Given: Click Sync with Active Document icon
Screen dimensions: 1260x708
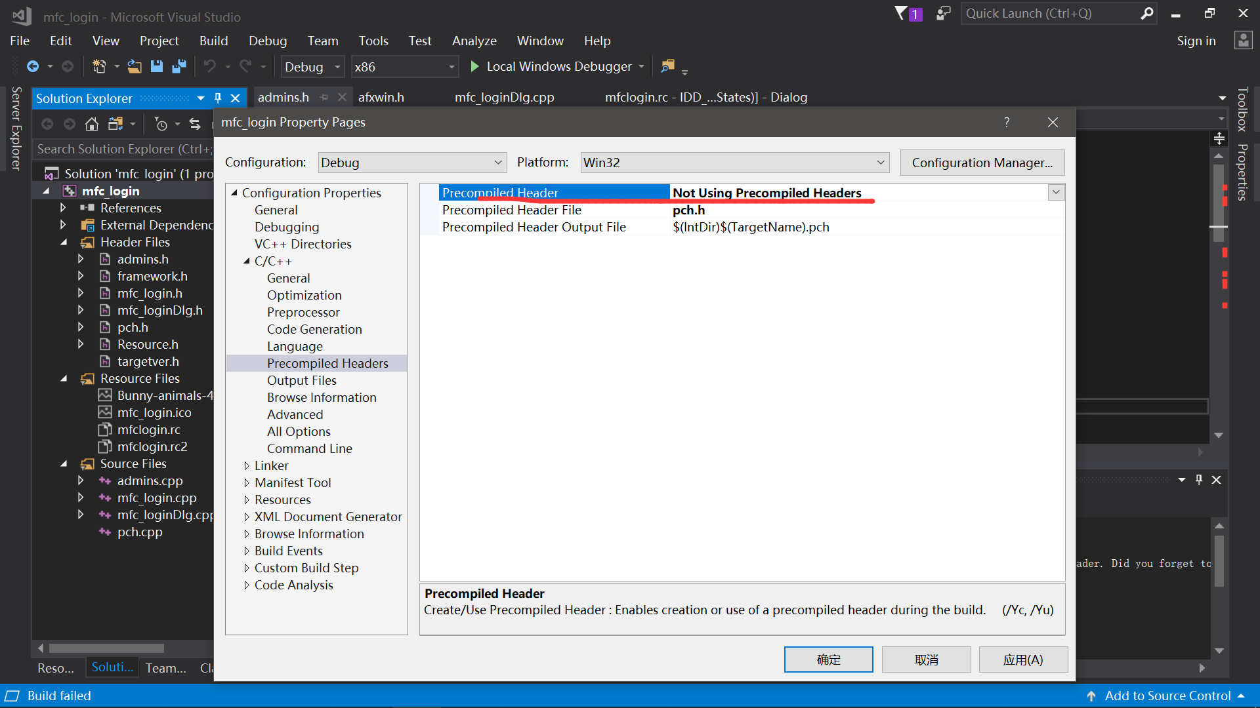Looking at the screenshot, I should [x=195, y=124].
